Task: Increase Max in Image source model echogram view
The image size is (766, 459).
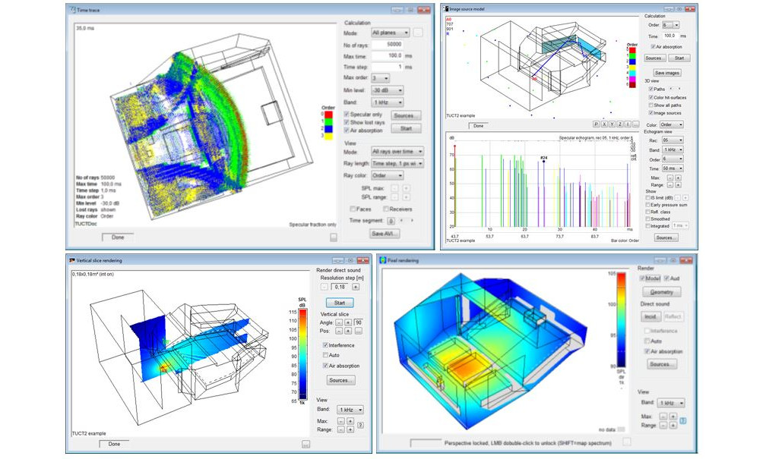Action: (x=678, y=178)
